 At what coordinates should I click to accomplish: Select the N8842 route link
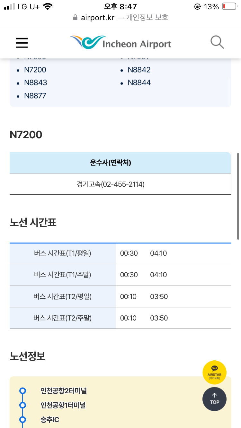[x=139, y=70]
